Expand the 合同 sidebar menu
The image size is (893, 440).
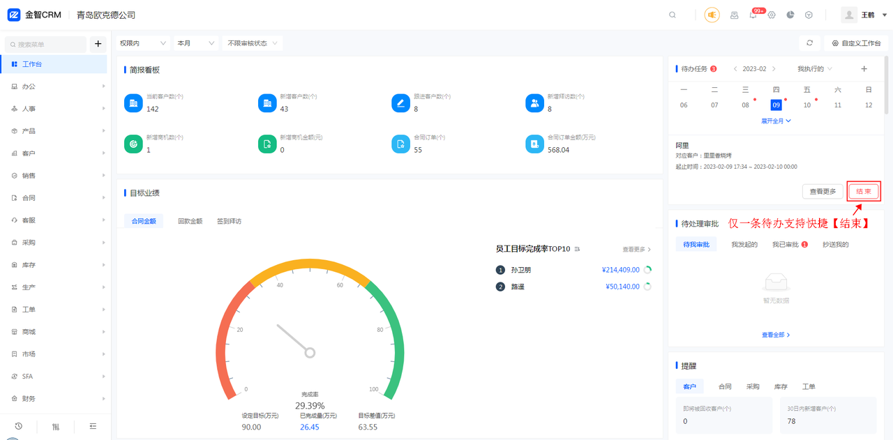[x=56, y=198]
